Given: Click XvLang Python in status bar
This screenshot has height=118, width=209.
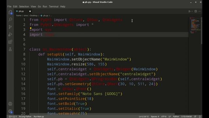Looking at the screenshot, I should click(x=25, y=117).
